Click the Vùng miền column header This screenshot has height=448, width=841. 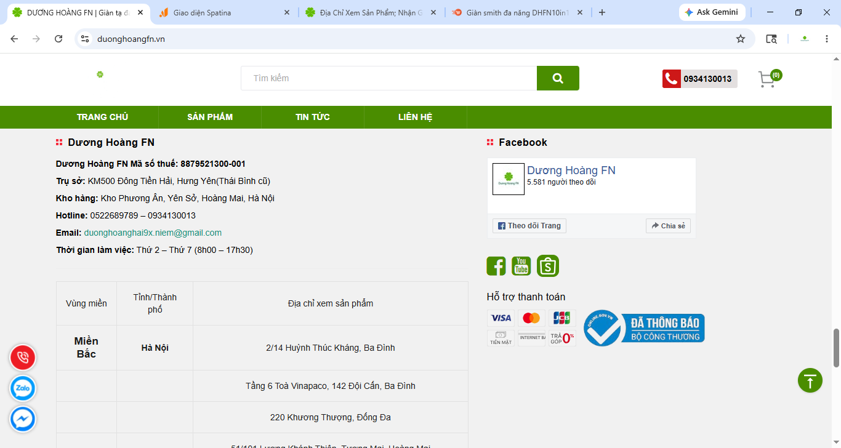(x=86, y=303)
